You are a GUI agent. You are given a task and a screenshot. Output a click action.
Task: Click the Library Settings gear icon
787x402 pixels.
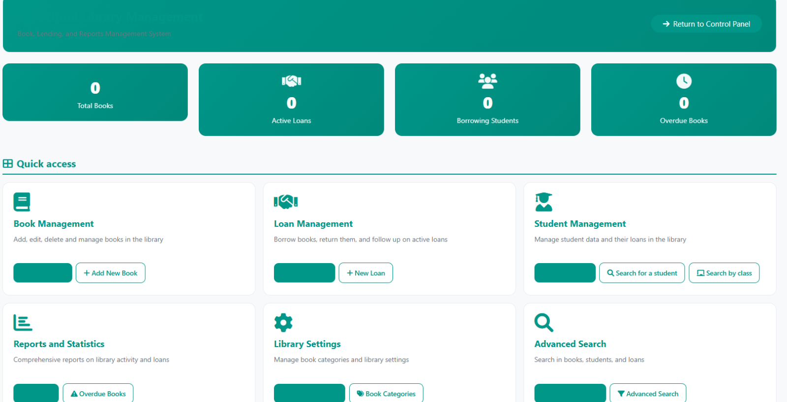283,322
